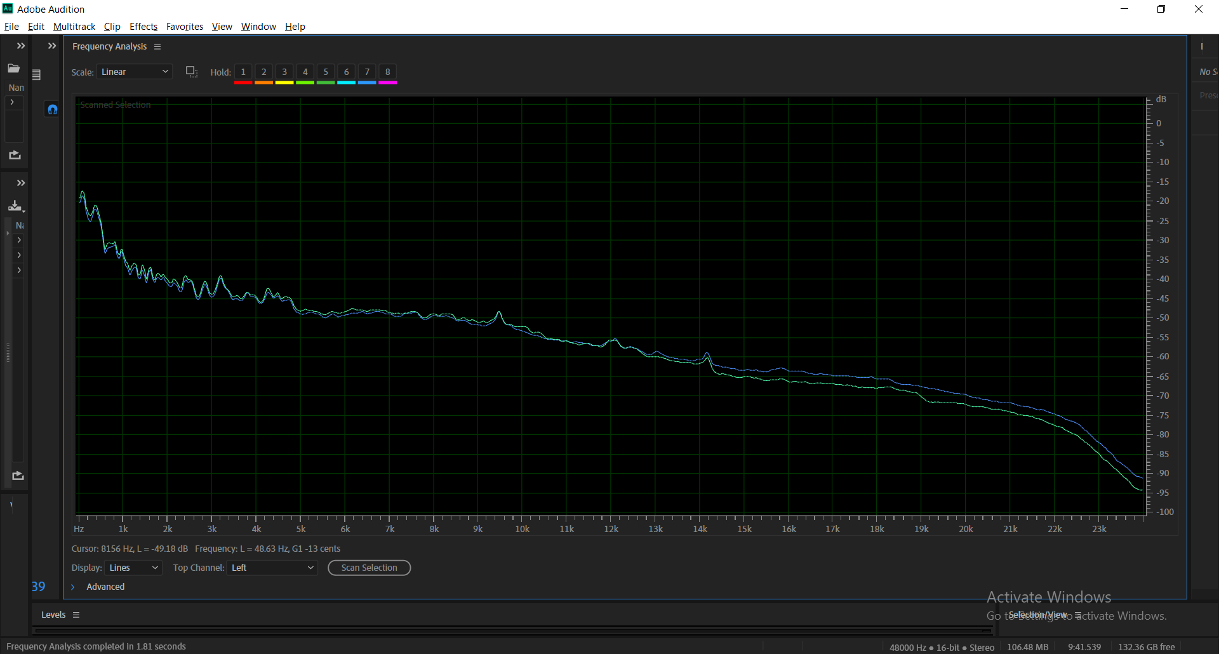1219x654 pixels.
Task: Click the Cursor frequency readout text
Action: [x=130, y=549]
